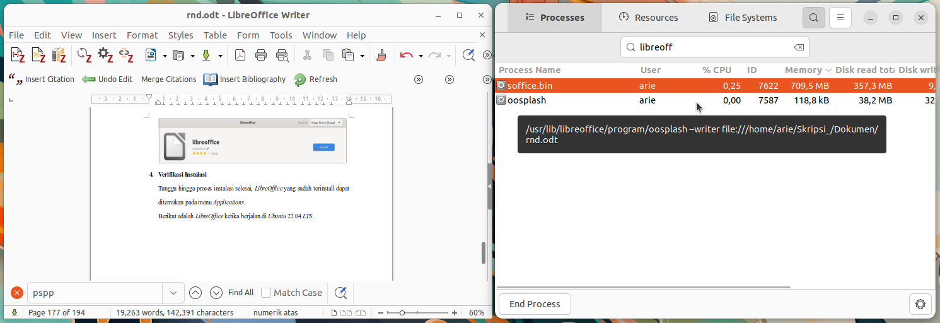940x323 pixels.
Task: Click the Insert Bibliography book icon
Action: pyautogui.click(x=210, y=79)
